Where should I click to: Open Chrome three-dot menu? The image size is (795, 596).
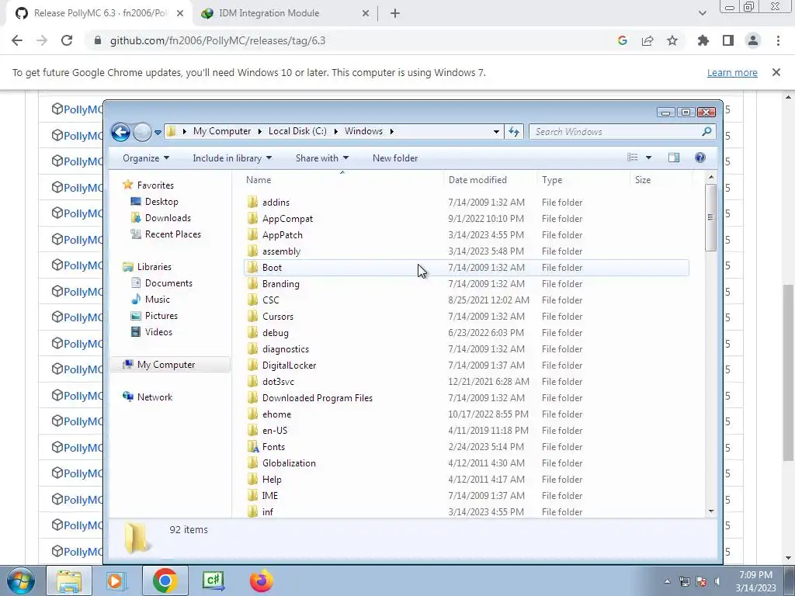click(778, 40)
